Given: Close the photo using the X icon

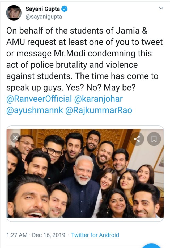Looking at the screenshot, I should click(15, 138).
